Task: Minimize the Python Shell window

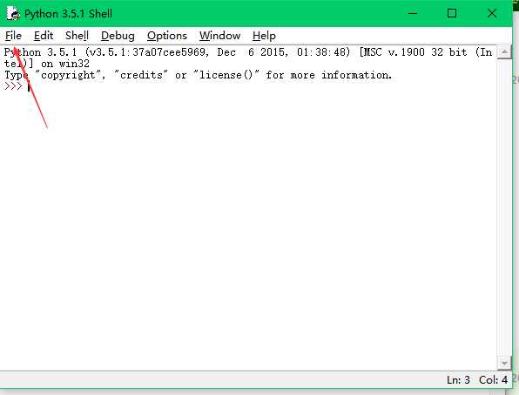Action: 413,14
